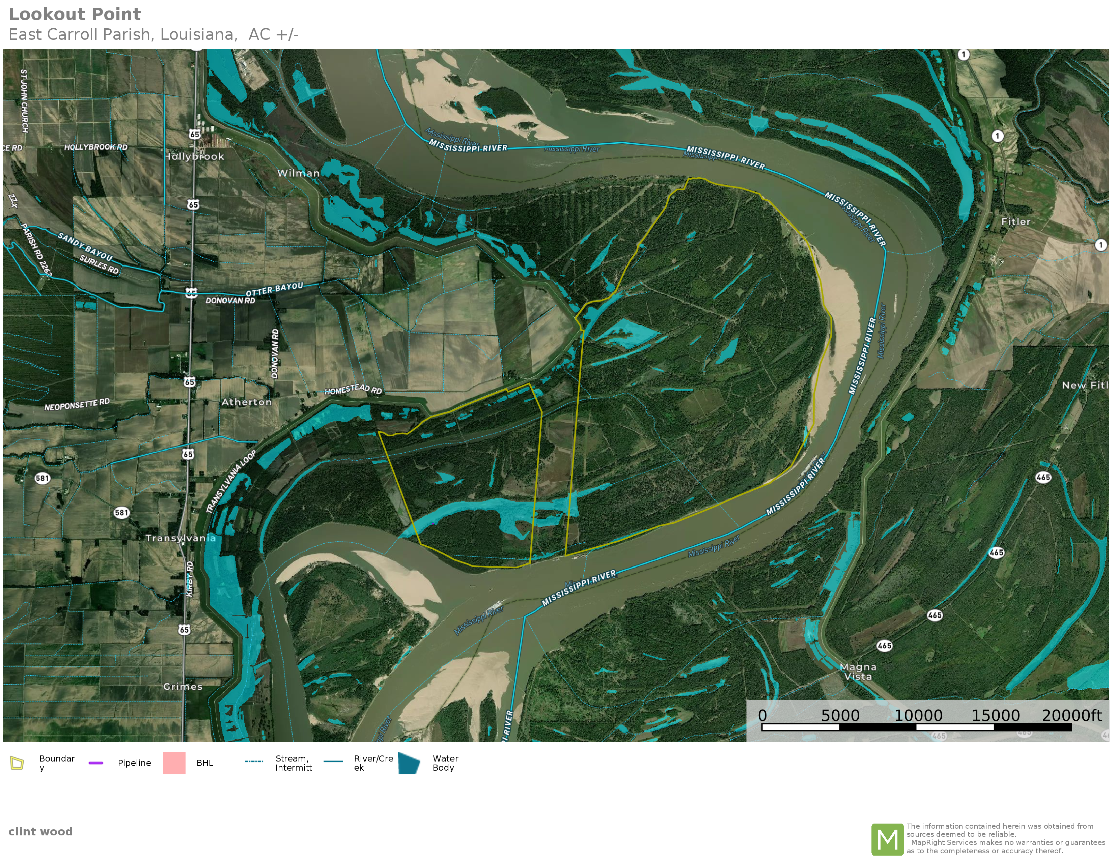
Task: Click the Wilman town label
Action: pyautogui.click(x=298, y=173)
